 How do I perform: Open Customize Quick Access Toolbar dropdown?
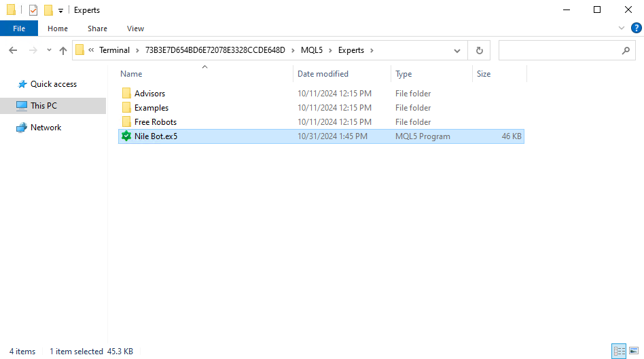tap(60, 11)
